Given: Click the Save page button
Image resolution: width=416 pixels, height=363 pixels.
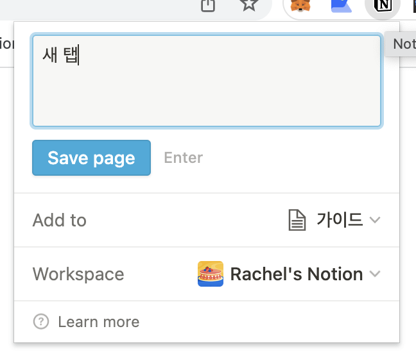Looking at the screenshot, I should click(92, 158).
